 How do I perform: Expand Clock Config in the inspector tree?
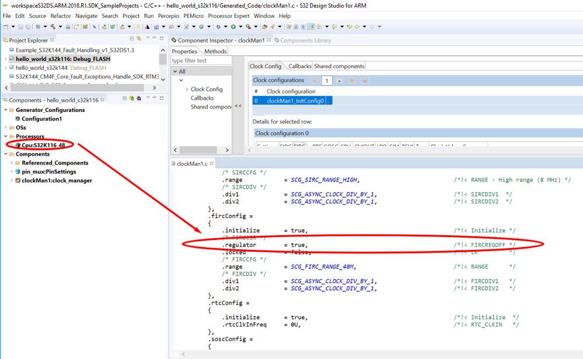coord(187,89)
